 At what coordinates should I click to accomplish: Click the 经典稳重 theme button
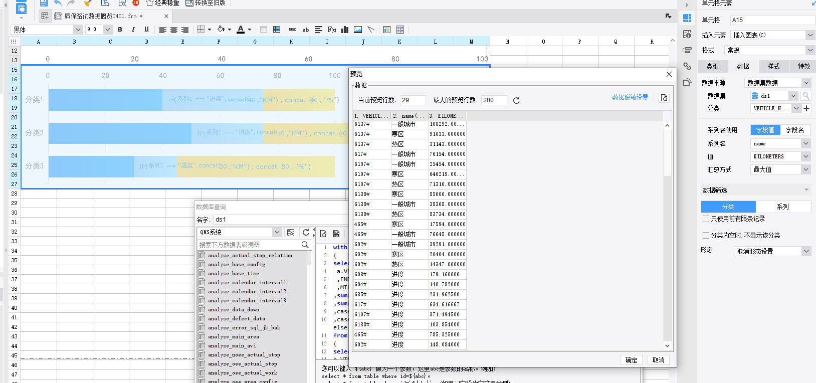click(162, 3)
